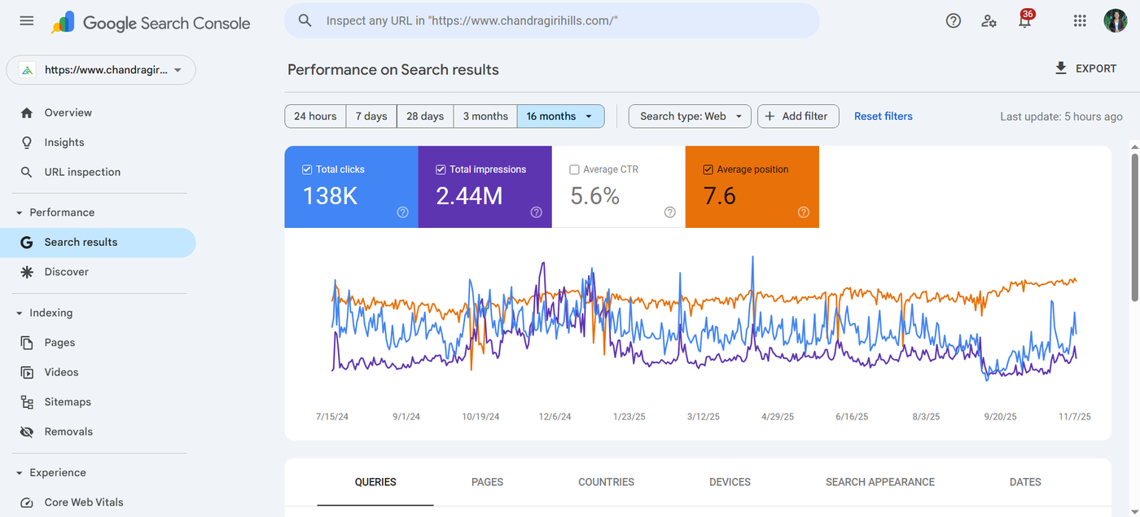The height and width of the screenshot is (517, 1140).
Task: Click the Removals crossed-eye icon
Action: (27, 432)
